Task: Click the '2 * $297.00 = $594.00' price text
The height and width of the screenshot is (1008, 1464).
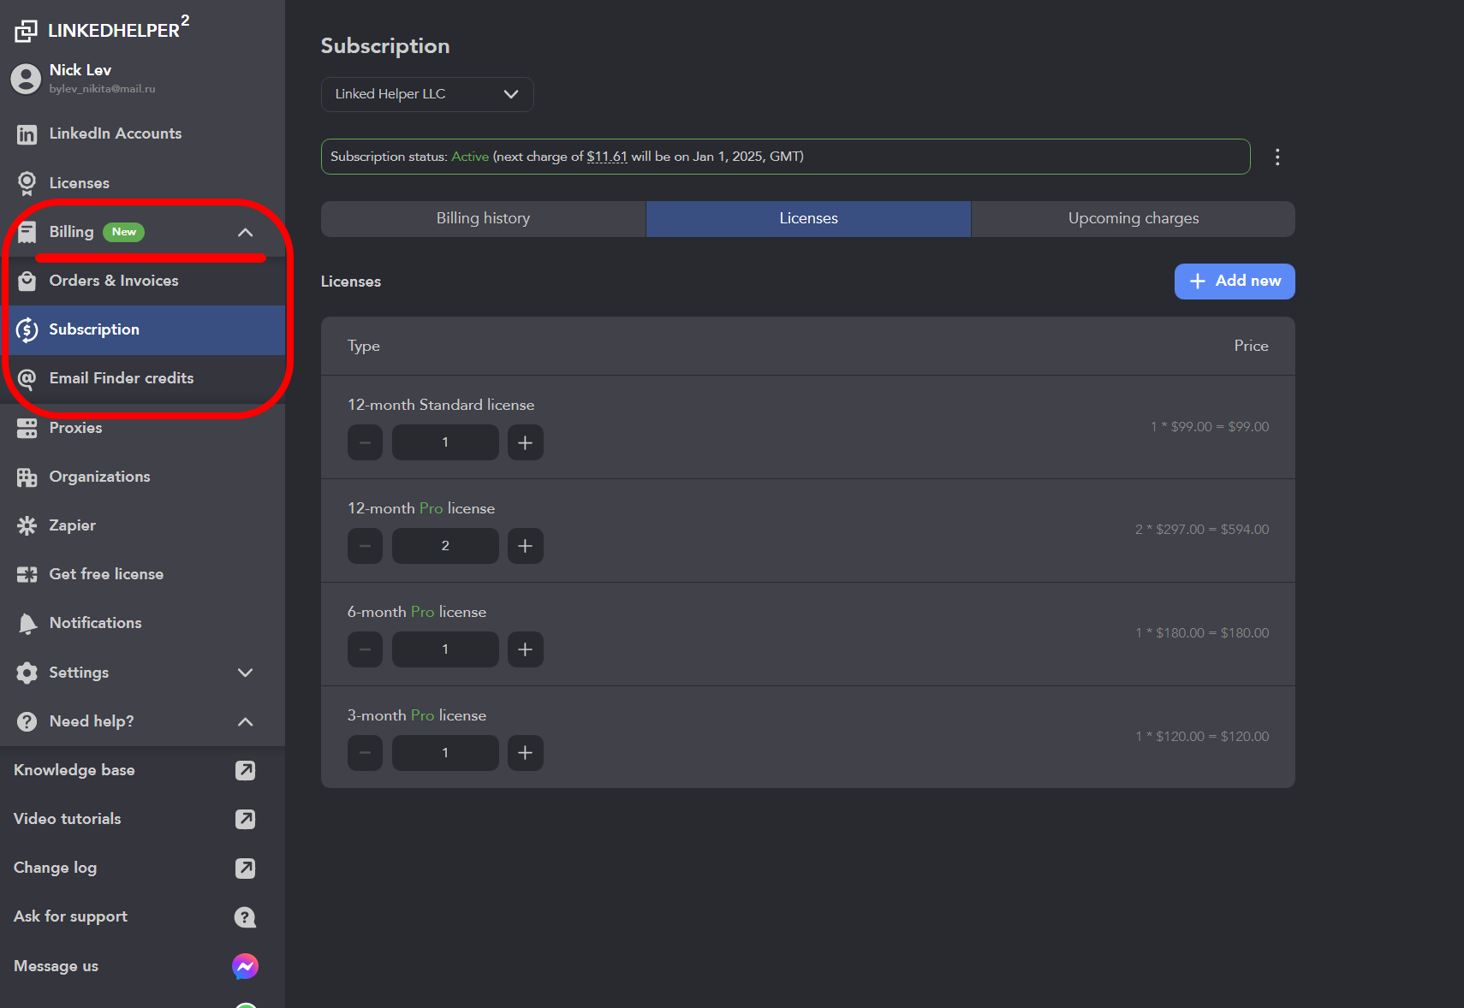Action: pos(1202,530)
